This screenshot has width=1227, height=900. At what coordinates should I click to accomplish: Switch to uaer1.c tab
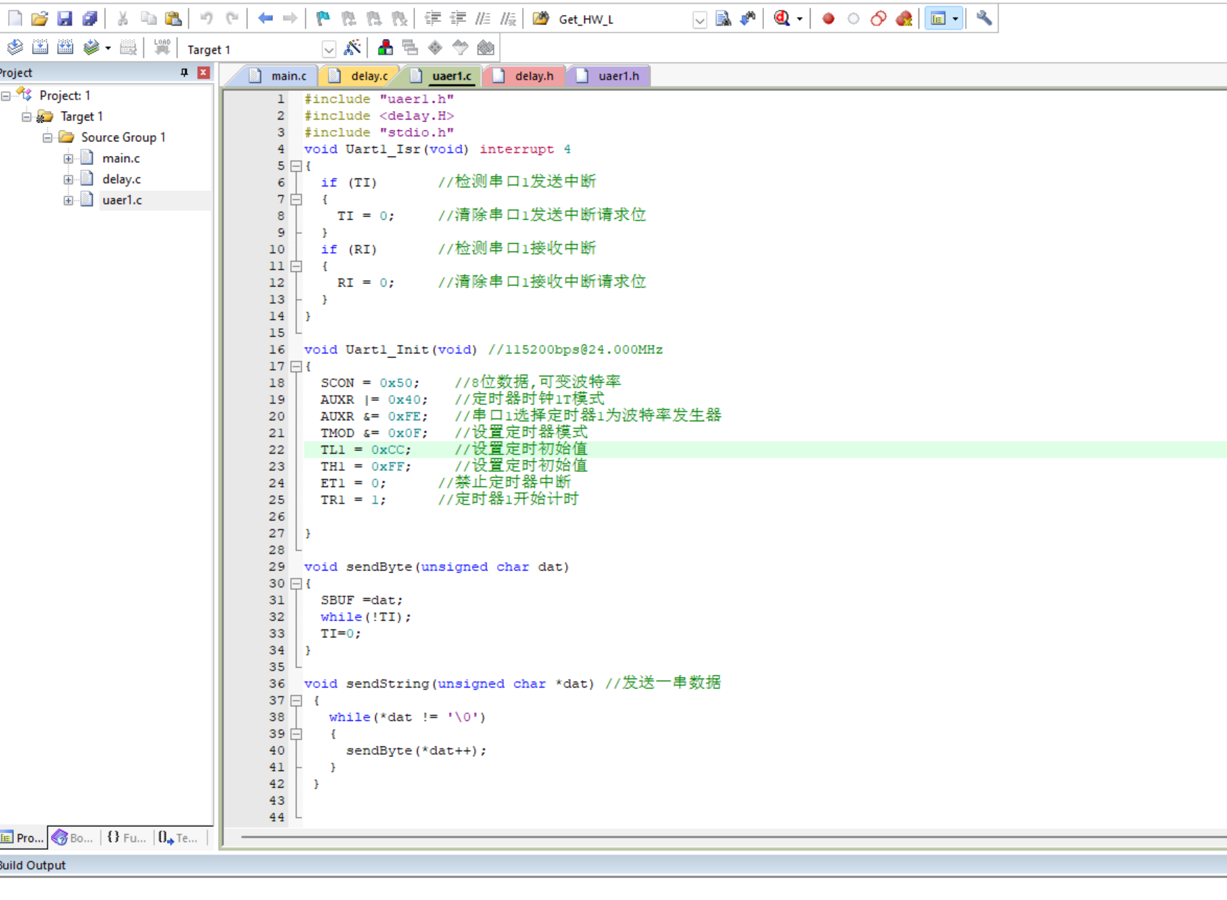point(443,76)
